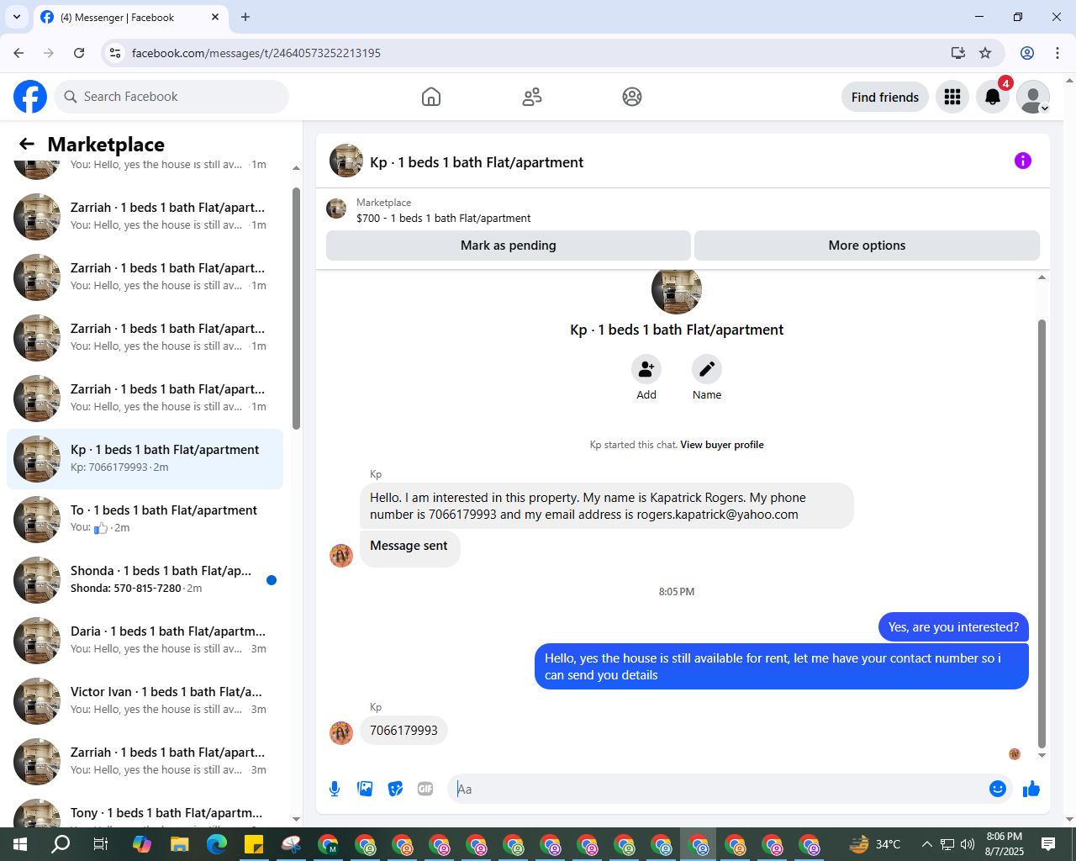
Task: Open the View buyer profile link
Action: pyautogui.click(x=722, y=445)
